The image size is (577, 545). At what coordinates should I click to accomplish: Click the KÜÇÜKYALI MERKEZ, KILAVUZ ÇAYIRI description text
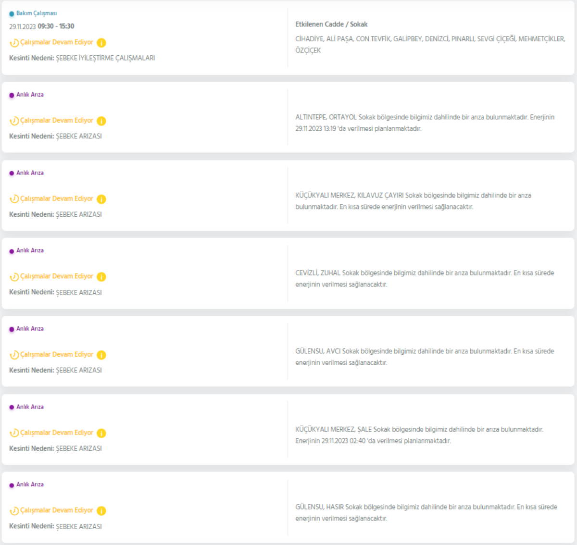click(x=413, y=201)
